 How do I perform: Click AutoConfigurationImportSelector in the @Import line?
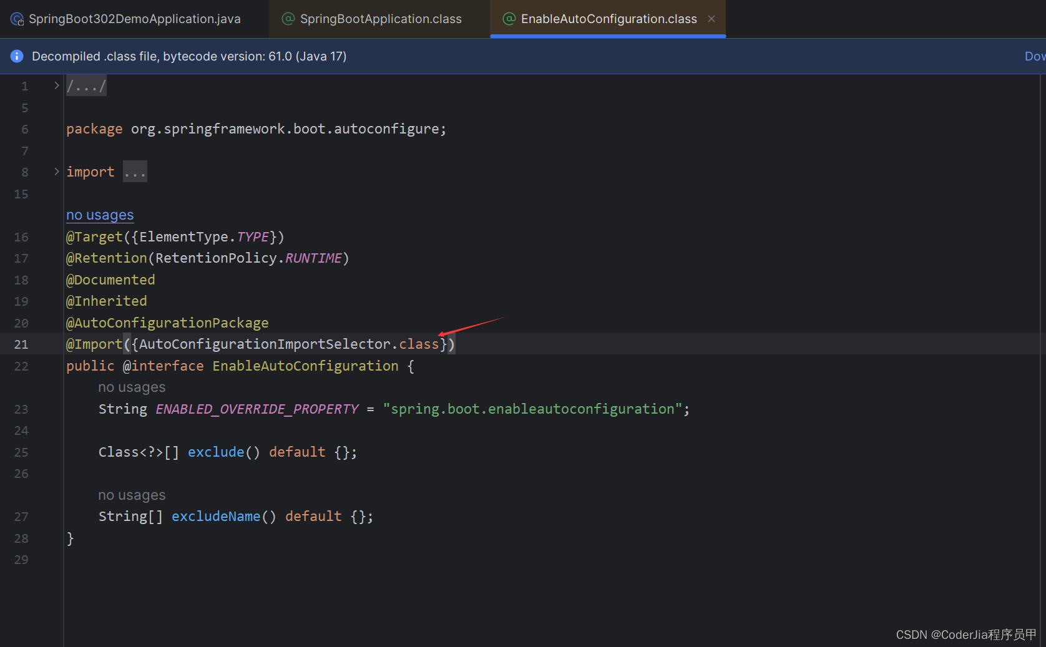coord(265,344)
